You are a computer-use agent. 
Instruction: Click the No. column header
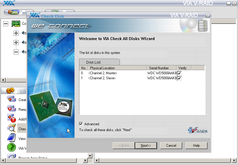(84, 68)
